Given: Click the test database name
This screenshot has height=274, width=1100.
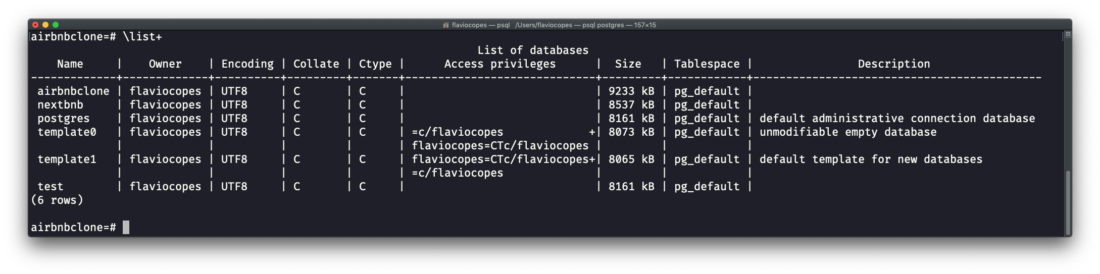Looking at the screenshot, I should pyautogui.click(x=51, y=187).
